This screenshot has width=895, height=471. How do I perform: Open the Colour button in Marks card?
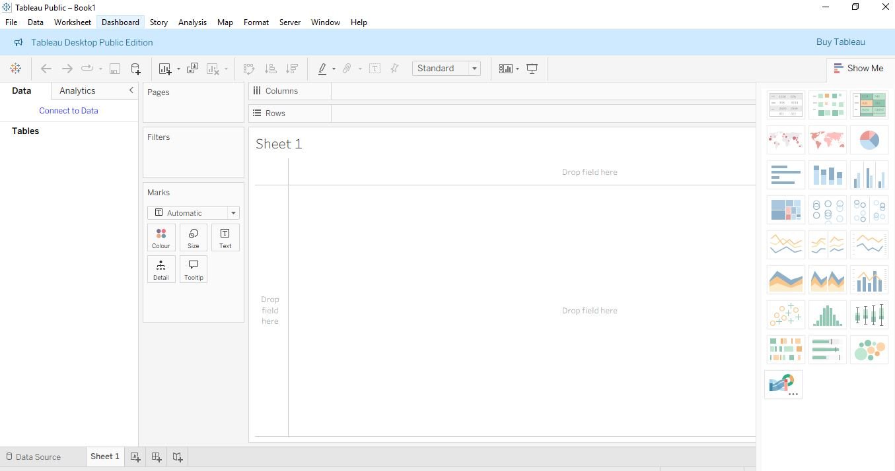(161, 237)
